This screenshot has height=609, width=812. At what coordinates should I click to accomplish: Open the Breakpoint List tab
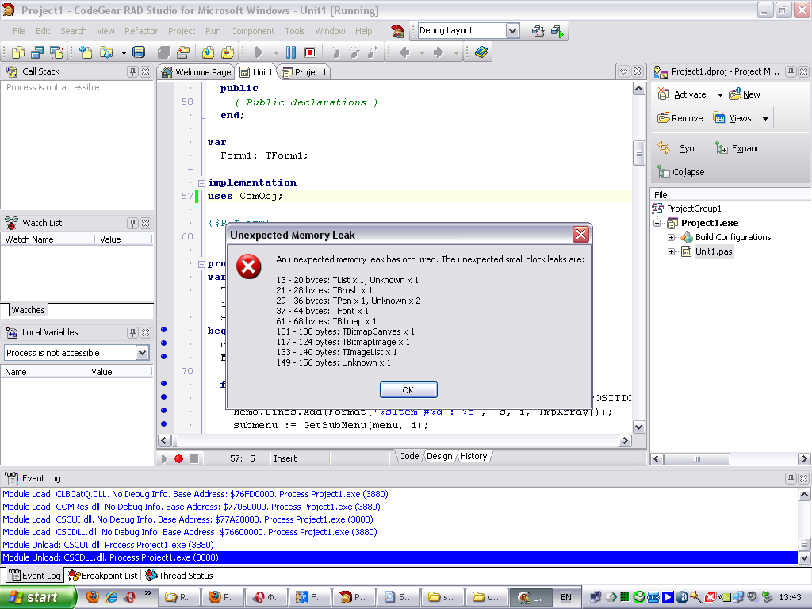[x=103, y=576]
